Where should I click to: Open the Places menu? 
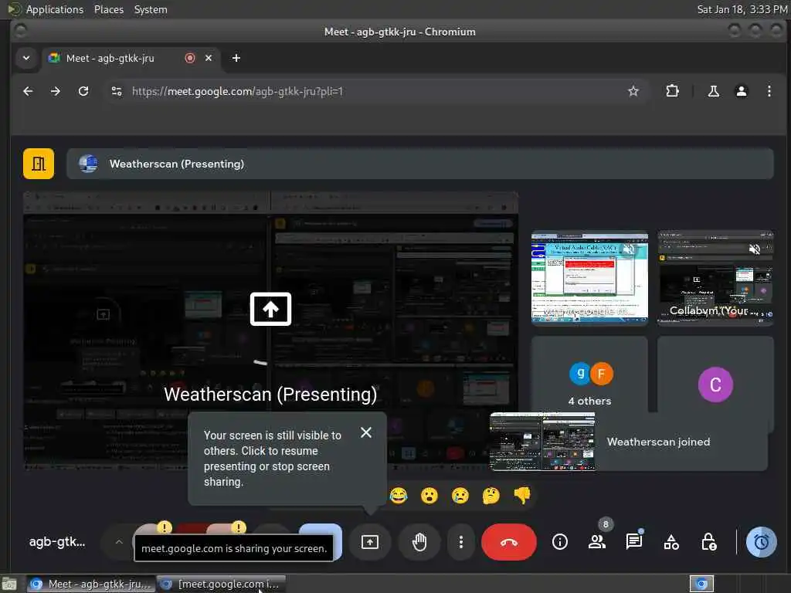(x=108, y=9)
